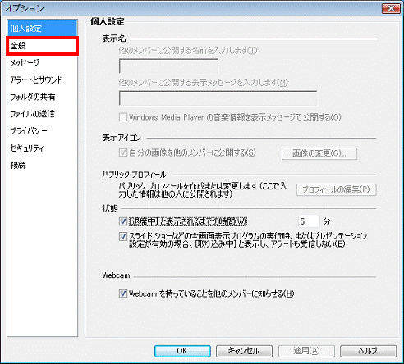This screenshot has height=364, width=404.
Task: Close the オプション dialog window
Action: pos(391,8)
